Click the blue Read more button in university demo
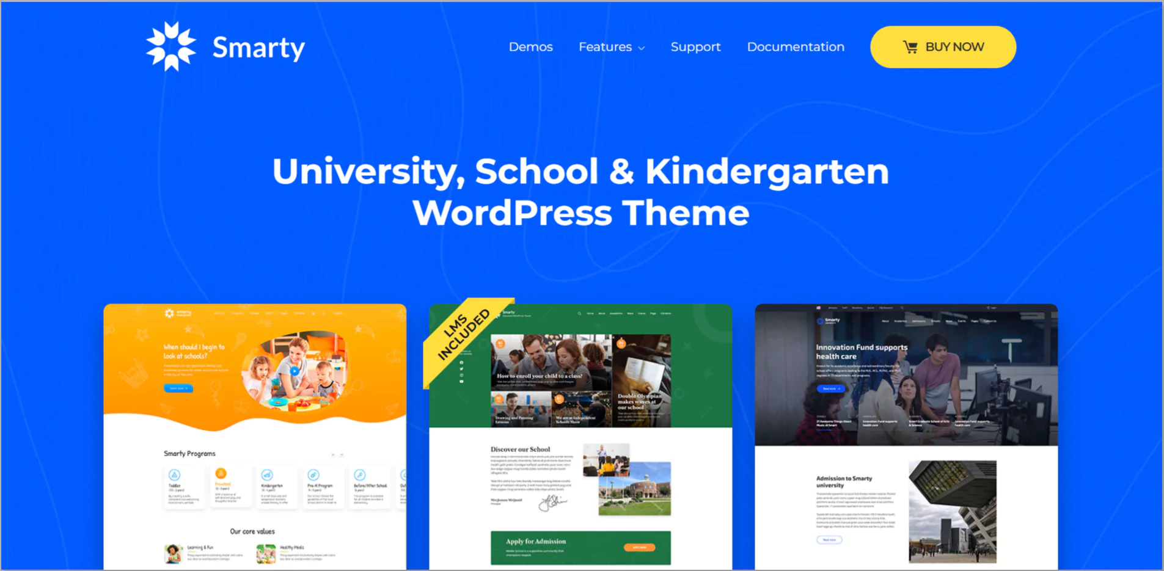This screenshot has width=1164, height=571. 831,388
